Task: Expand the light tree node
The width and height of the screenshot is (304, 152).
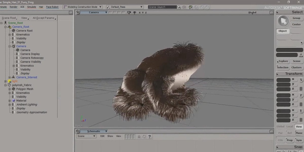Action: pos(5,81)
